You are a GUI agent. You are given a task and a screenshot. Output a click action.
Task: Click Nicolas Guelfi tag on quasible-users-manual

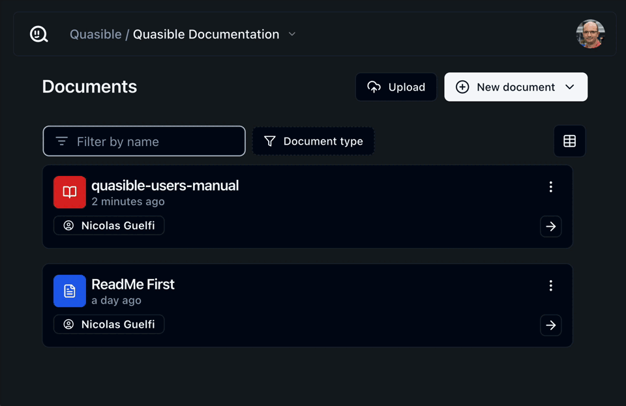click(109, 226)
